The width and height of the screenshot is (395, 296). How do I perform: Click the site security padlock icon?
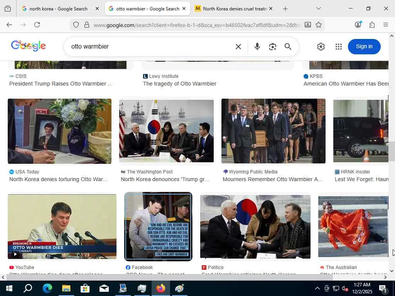(87, 25)
